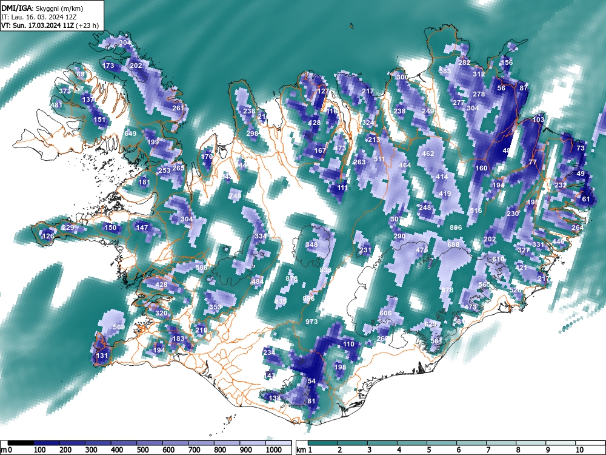Select the visibility value 312
This screenshot has width=606, height=455.
(479, 74)
